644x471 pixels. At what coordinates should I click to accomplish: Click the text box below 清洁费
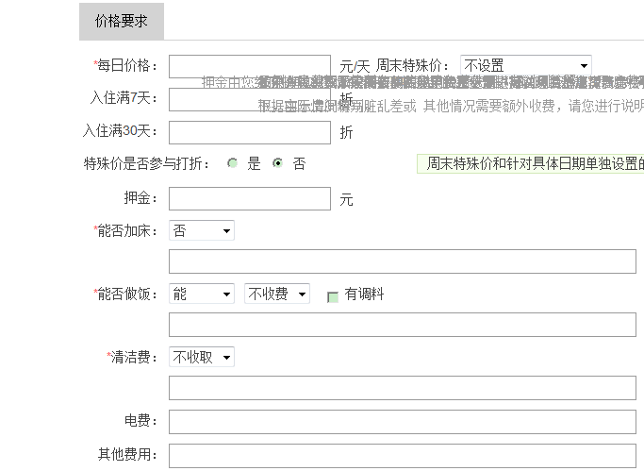[403, 388]
